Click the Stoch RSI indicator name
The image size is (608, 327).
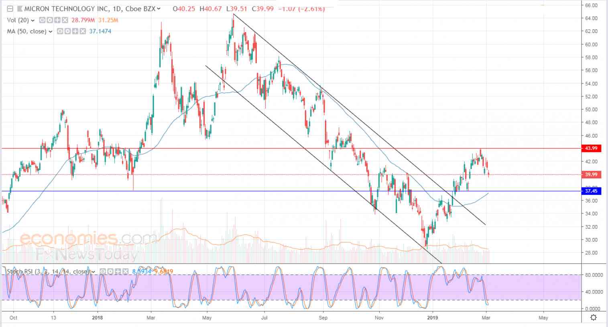coord(48,272)
